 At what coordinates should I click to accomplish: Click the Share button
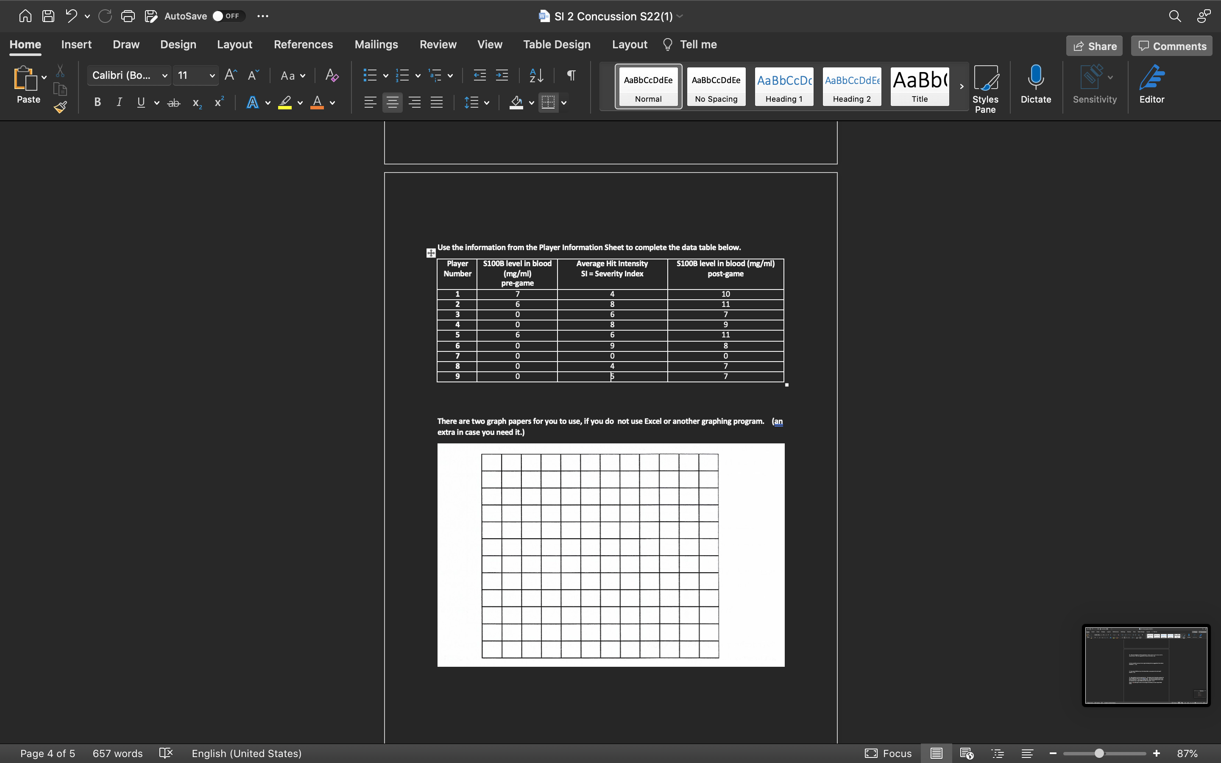point(1094,46)
